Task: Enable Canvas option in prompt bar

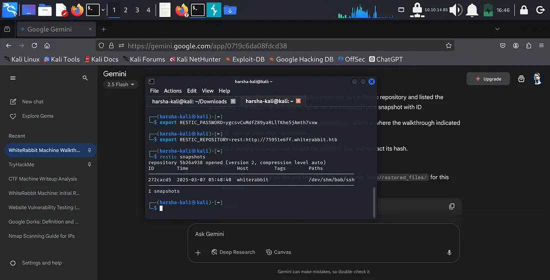Action: click(x=278, y=252)
